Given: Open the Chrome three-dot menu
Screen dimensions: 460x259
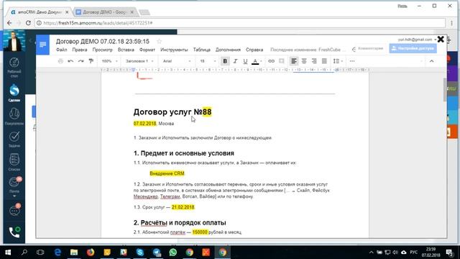Looking at the screenshot, I should point(452,23).
